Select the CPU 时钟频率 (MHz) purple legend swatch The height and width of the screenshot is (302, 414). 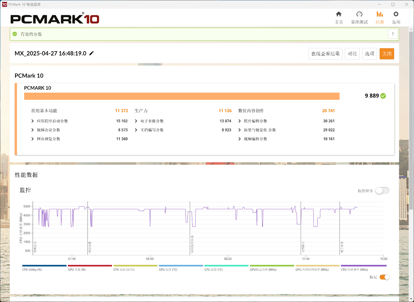tap(364, 266)
